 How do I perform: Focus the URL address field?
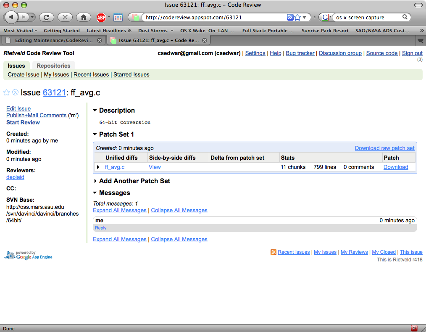click(215, 17)
